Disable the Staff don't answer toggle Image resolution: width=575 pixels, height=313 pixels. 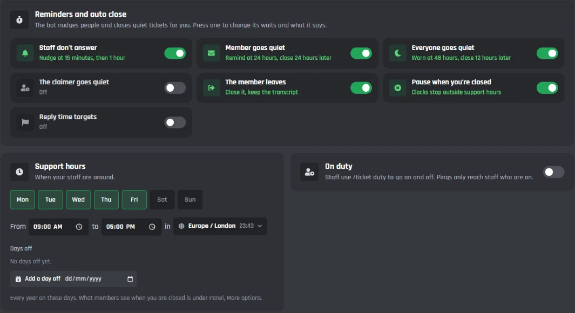tap(175, 53)
